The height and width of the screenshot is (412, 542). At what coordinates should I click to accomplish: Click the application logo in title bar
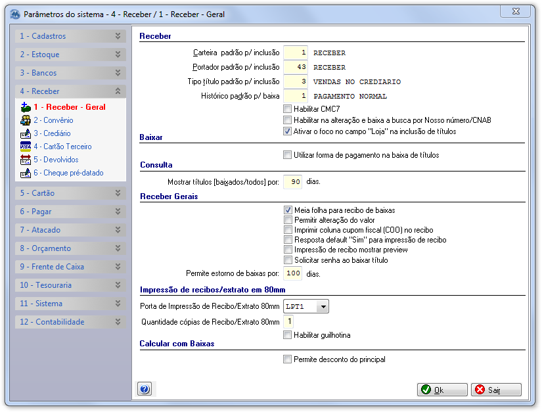15,14
